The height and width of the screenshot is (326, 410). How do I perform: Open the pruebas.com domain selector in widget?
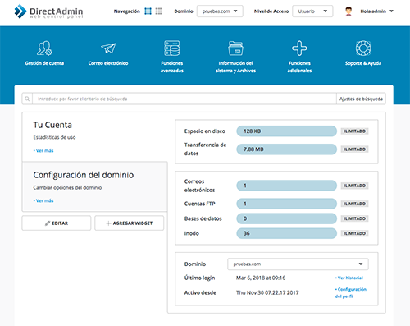298,264
